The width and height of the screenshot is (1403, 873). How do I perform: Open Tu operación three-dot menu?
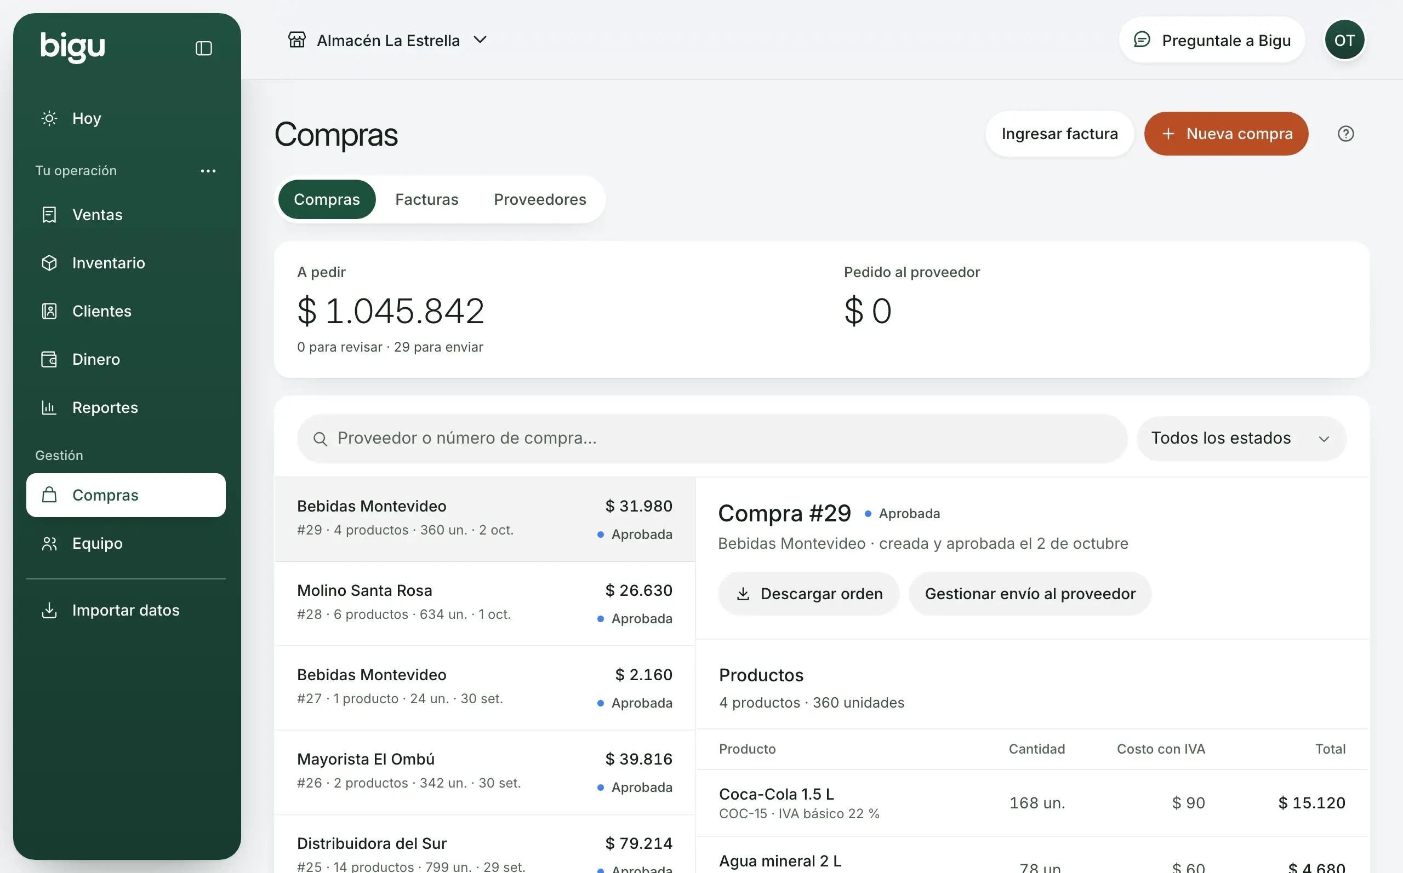coord(208,171)
